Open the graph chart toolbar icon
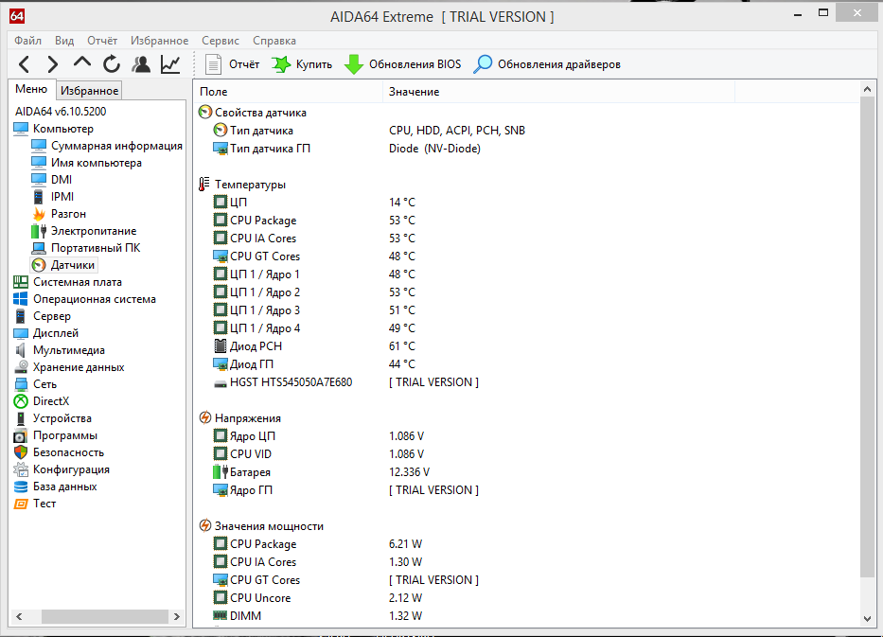Image resolution: width=883 pixels, height=637 pixels. coord(170,64)
